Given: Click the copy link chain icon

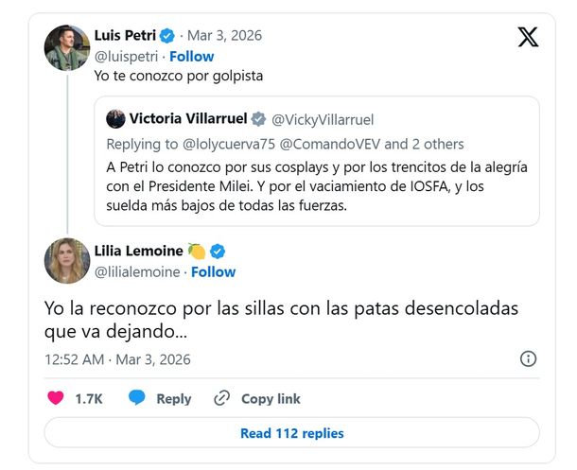Looking at the screenshot, I should 222,398.
